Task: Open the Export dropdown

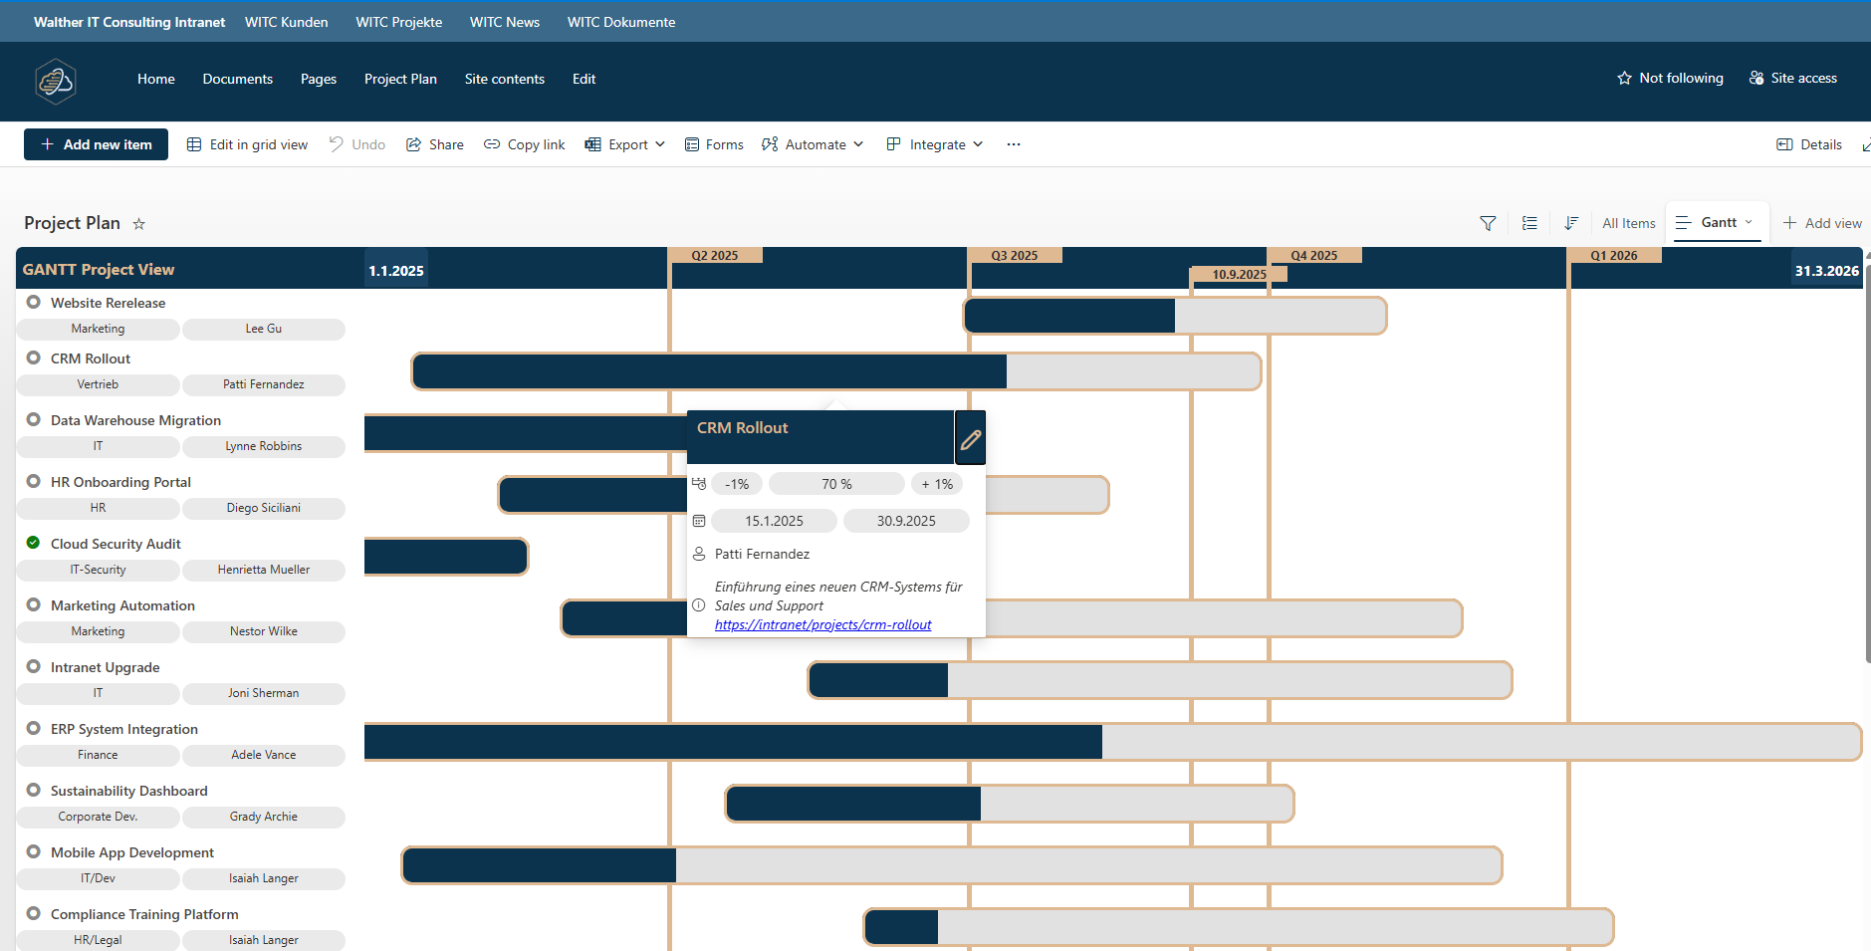Action: tap(624, 144)
